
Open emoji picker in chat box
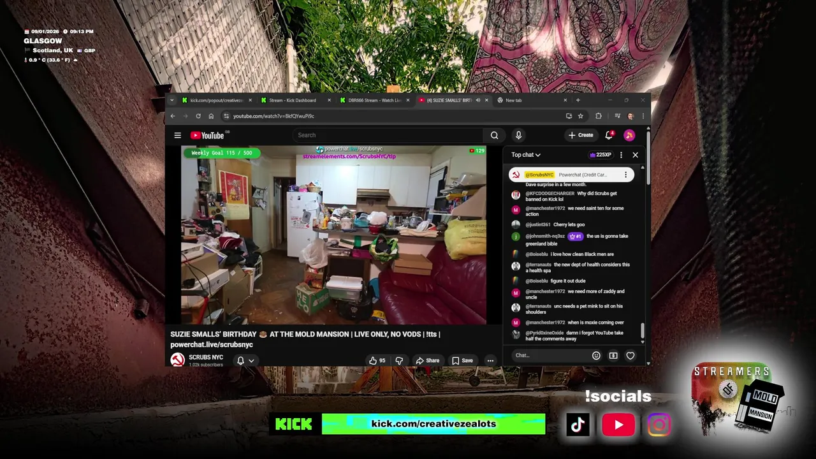596,356
